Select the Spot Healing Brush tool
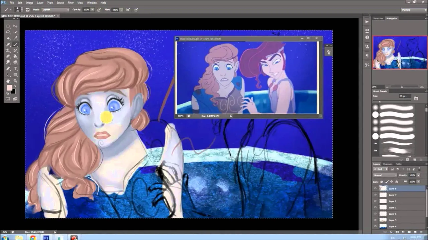 pyautogui.click(x=8, y=44)
